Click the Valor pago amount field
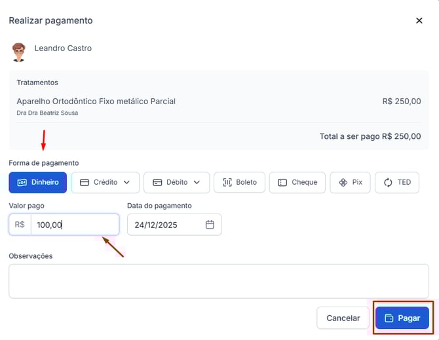The image size is (439, 340). coord(74,225)
